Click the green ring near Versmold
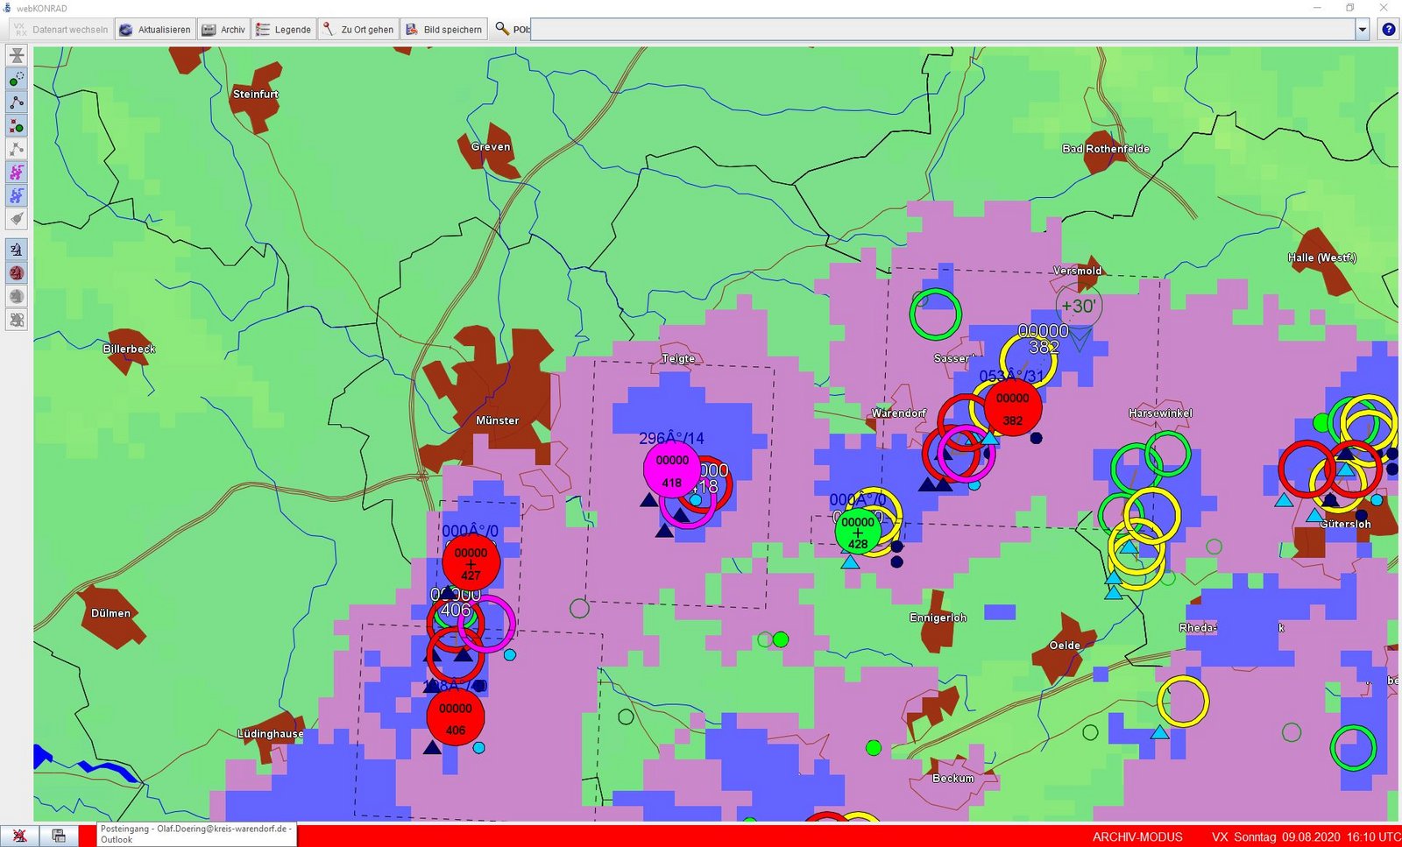This screenshot has width=1402, height=847. [x=935, y=314]
